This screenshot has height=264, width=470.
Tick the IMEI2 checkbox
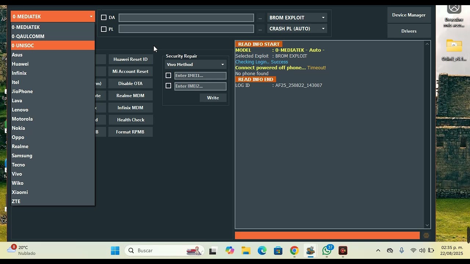point(168,86)
